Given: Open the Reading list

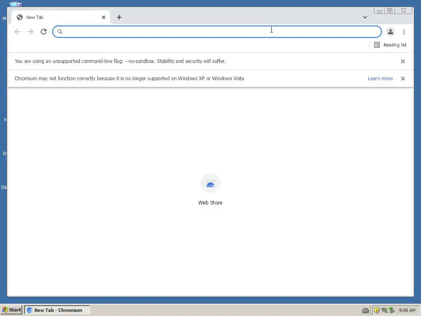Looking at the screenshot, I should (x=390, y=45).
